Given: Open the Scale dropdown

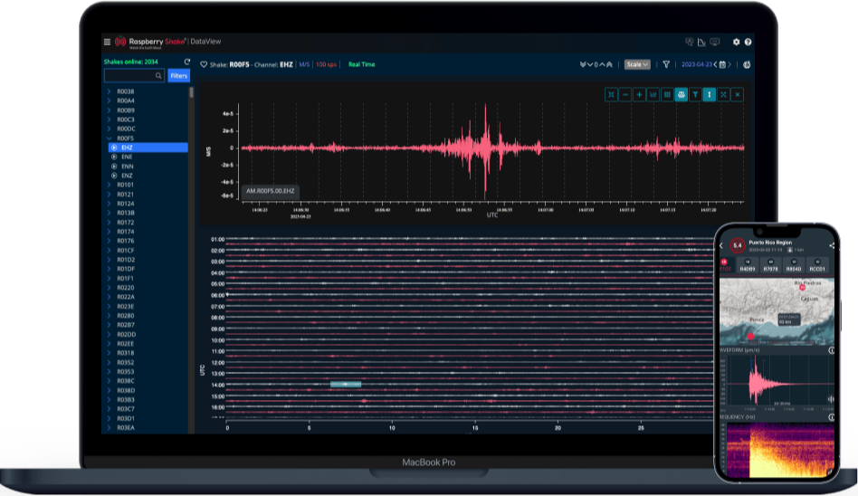Looking at the screenshot, I should pyautogui.click(x=637, y=64).
